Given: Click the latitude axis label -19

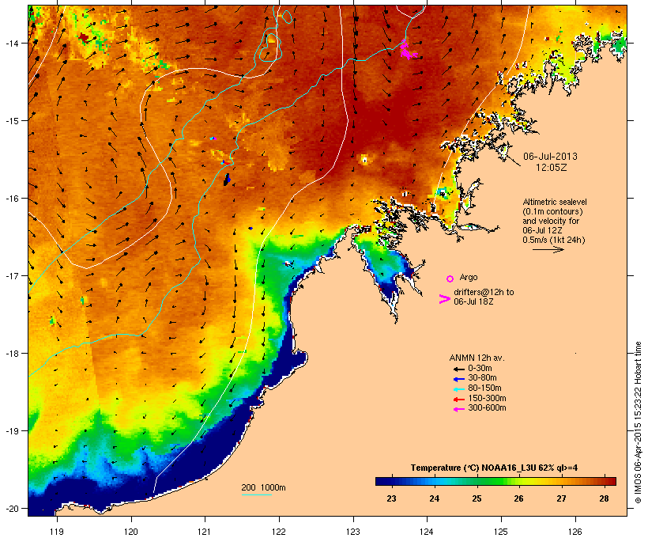Looking at the screenshot, I should point(12,431).
